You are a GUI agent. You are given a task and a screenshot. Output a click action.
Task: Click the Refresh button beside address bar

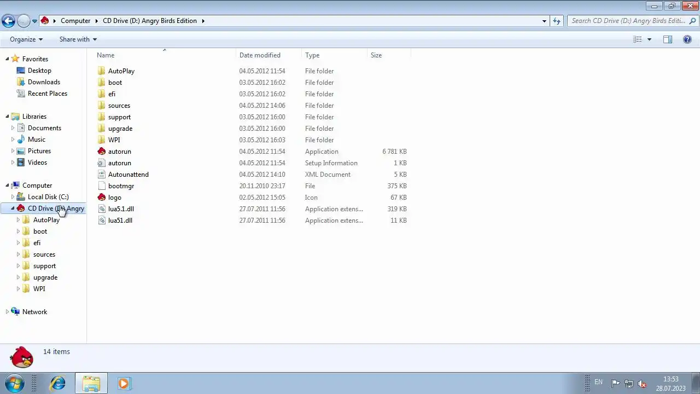(557, 21)
